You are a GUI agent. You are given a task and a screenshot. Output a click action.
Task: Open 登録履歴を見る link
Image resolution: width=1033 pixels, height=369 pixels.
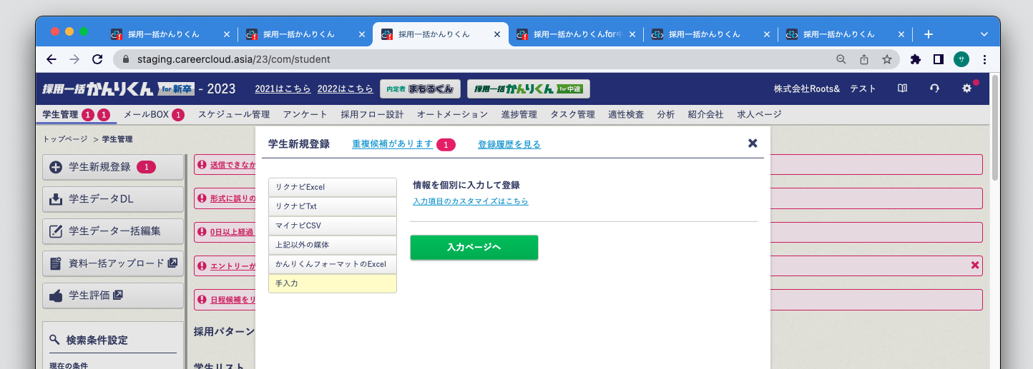(x=509, y=144)
